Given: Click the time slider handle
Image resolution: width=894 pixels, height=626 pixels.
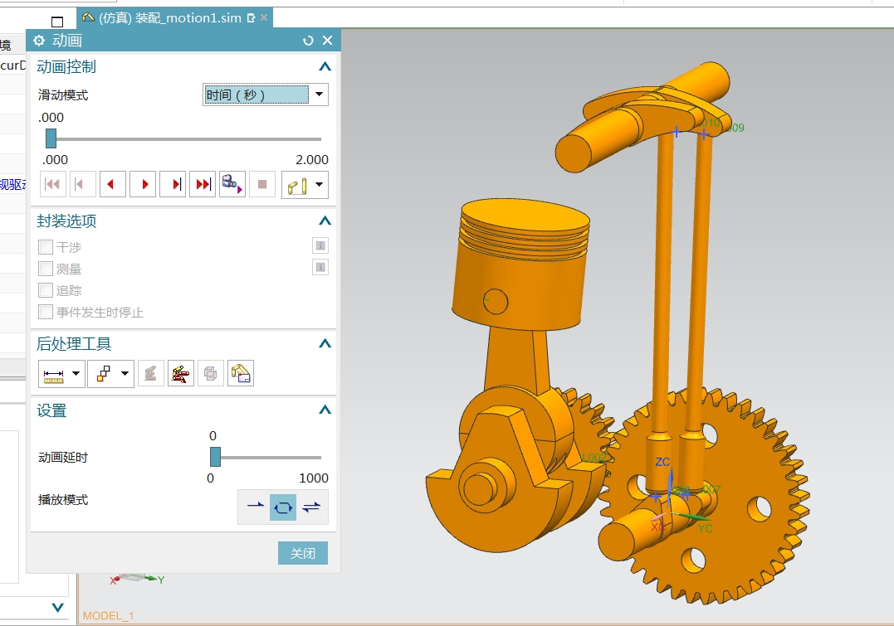Looking at the screenshot, I should [x=51, y=138].
